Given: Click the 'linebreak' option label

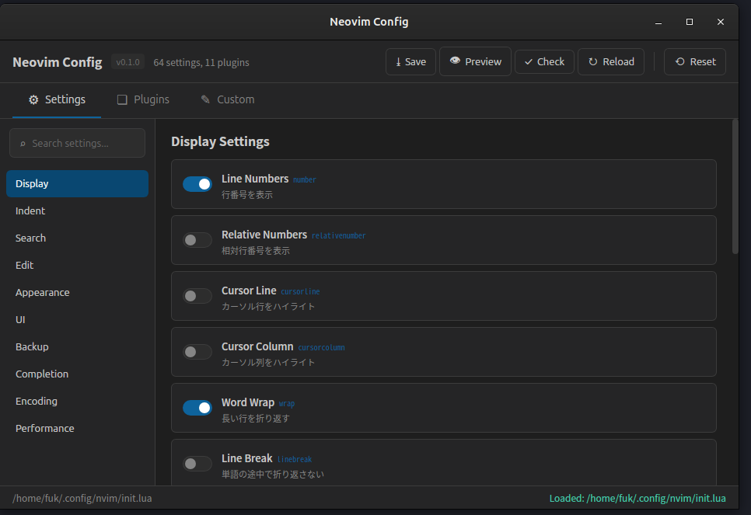Looking at the screenshot, I should click(x=295, y=460).
